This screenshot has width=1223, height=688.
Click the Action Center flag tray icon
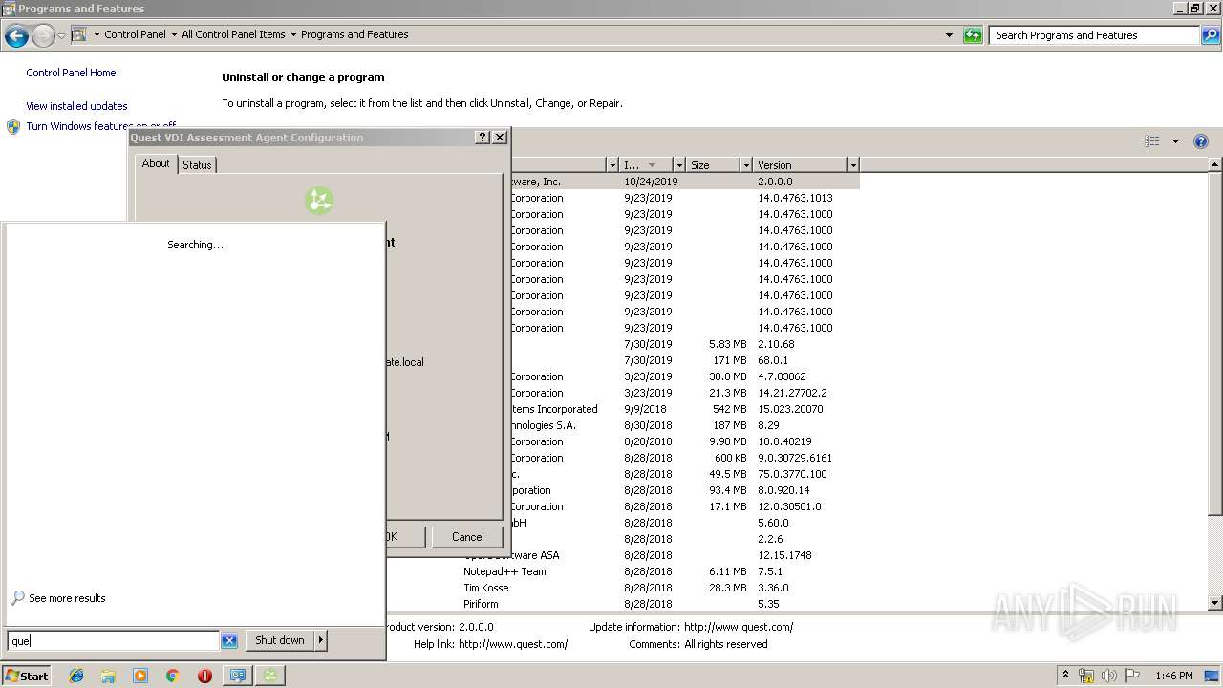[1132, 676]
